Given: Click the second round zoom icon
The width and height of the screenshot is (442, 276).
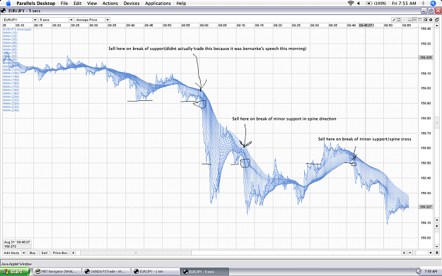Looking at the screenshot, I should point(431,20).
